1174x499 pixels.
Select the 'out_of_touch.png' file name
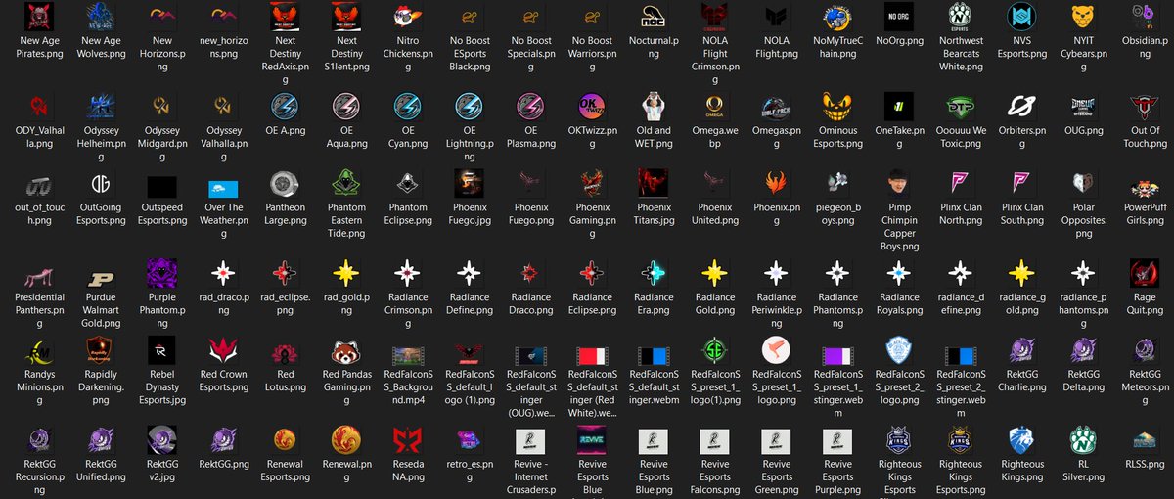click(39, 214)
